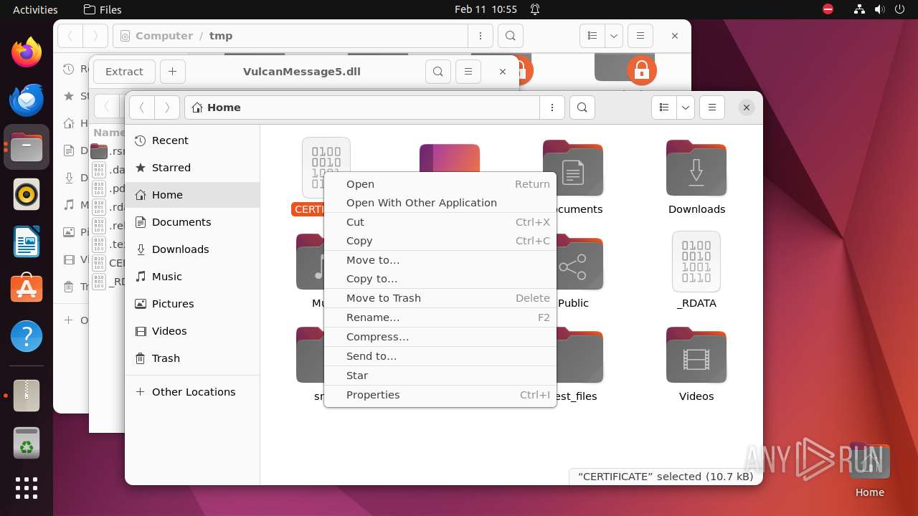Select Videos in the Home sidebar
The image size is (918, 516).
coord(192,331)
